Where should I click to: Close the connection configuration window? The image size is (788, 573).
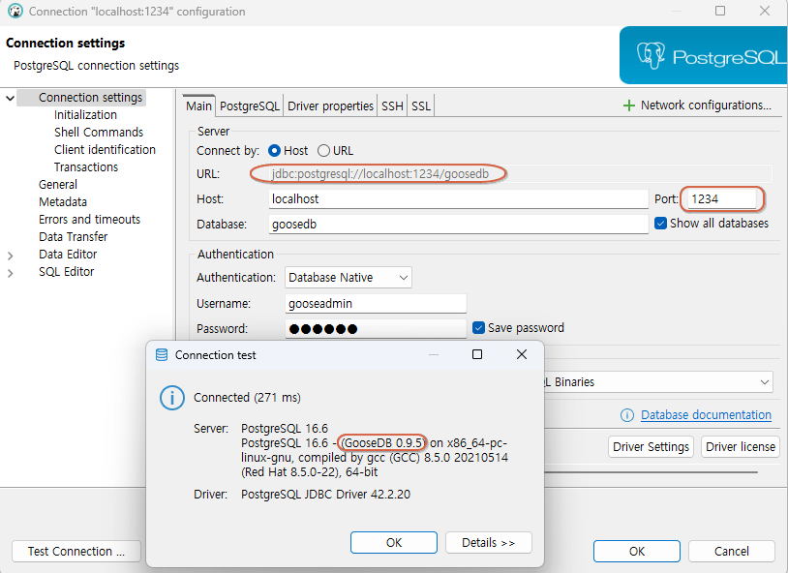coord(765,11)
